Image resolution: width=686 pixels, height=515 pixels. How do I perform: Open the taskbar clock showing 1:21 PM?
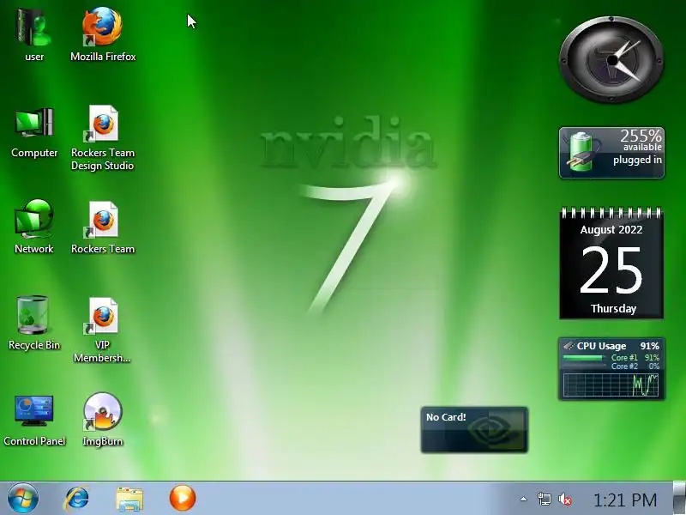[x=625, y=500]
